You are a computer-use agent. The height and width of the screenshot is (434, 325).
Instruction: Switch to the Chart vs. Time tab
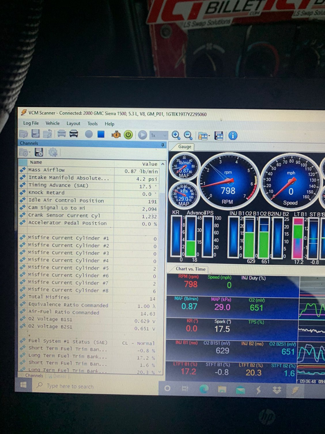[x=190, y=269]
